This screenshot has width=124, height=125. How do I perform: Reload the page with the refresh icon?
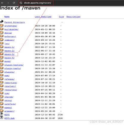[x=14, y=3]
